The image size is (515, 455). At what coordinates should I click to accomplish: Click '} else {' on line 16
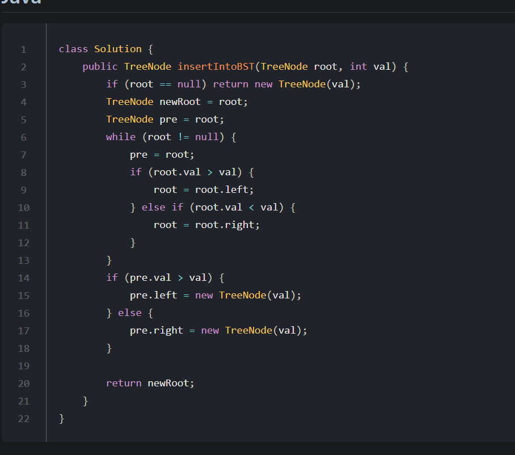click(x=130, y=313)
